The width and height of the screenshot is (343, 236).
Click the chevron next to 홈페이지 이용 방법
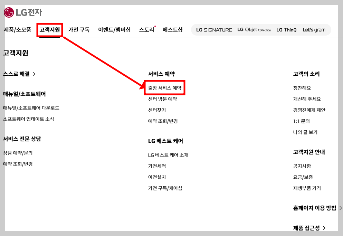point(340,208)
